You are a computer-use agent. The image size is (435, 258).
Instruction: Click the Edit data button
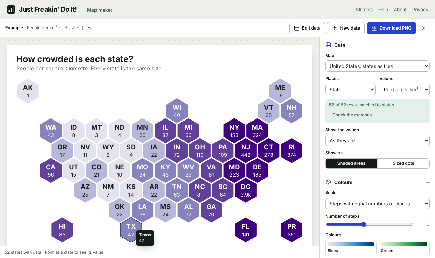click(307, 28)
